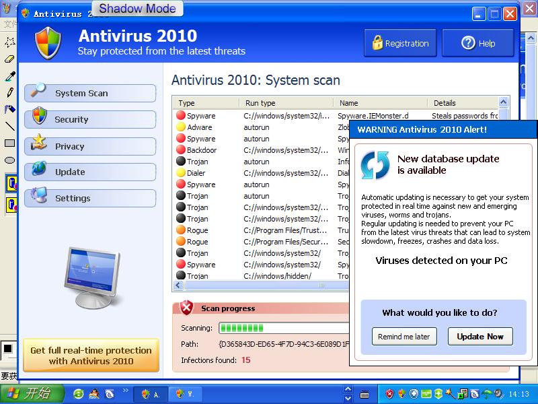Screen dimensions: 538x404
Task: Click the Antivirus 2010 shield logo
Action: coord(48,43)
